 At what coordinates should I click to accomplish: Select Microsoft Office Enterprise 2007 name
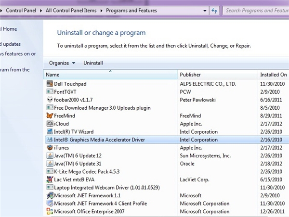pyautogui.click(x=89, y=212)
